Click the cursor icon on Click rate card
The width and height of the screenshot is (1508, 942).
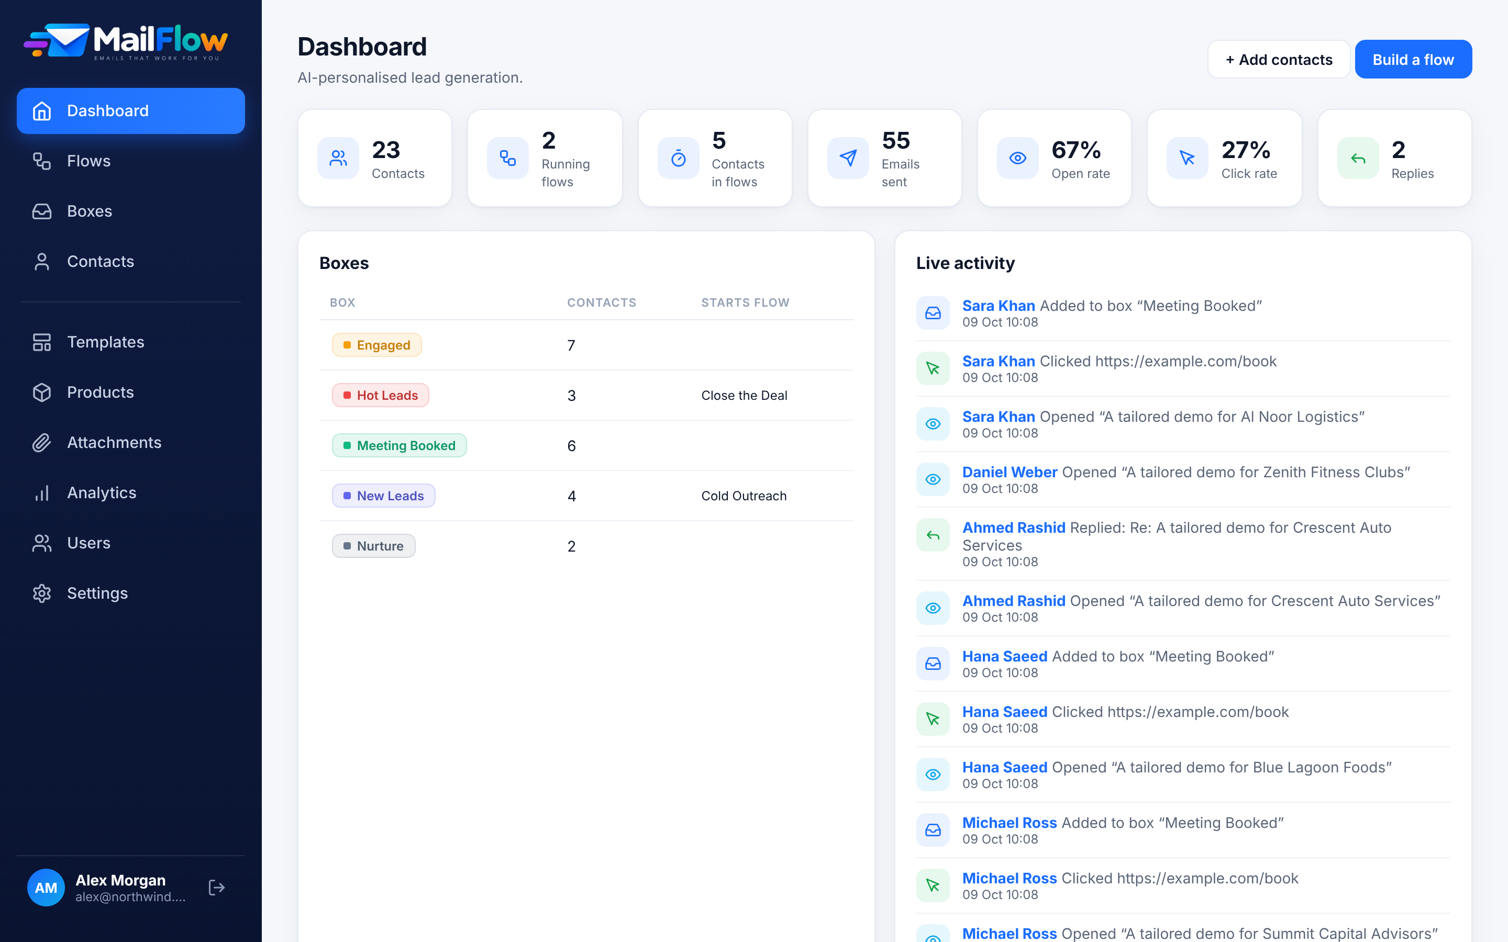pyautogui.click(x=1187, y=158)
